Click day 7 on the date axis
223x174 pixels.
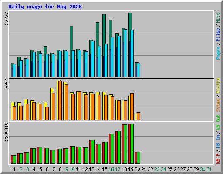click(54, 169)
